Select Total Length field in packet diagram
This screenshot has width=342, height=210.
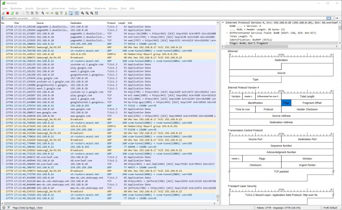tap(307, 97)
